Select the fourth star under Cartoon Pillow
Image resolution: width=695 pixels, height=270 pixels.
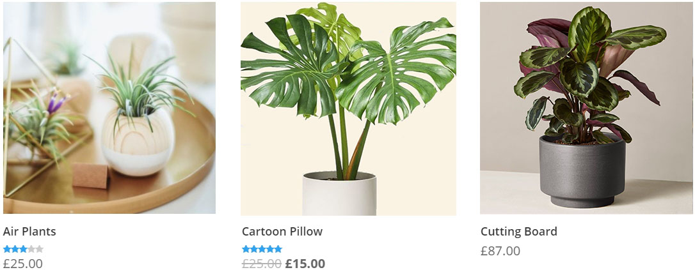coord(270,249)
